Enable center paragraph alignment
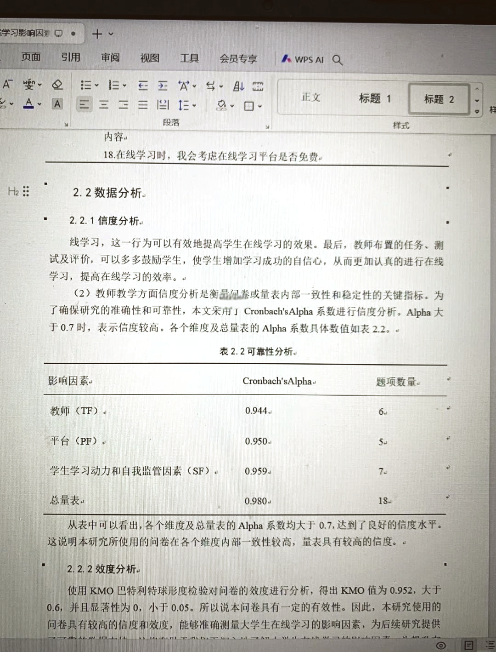 click(x=103, y=105)
